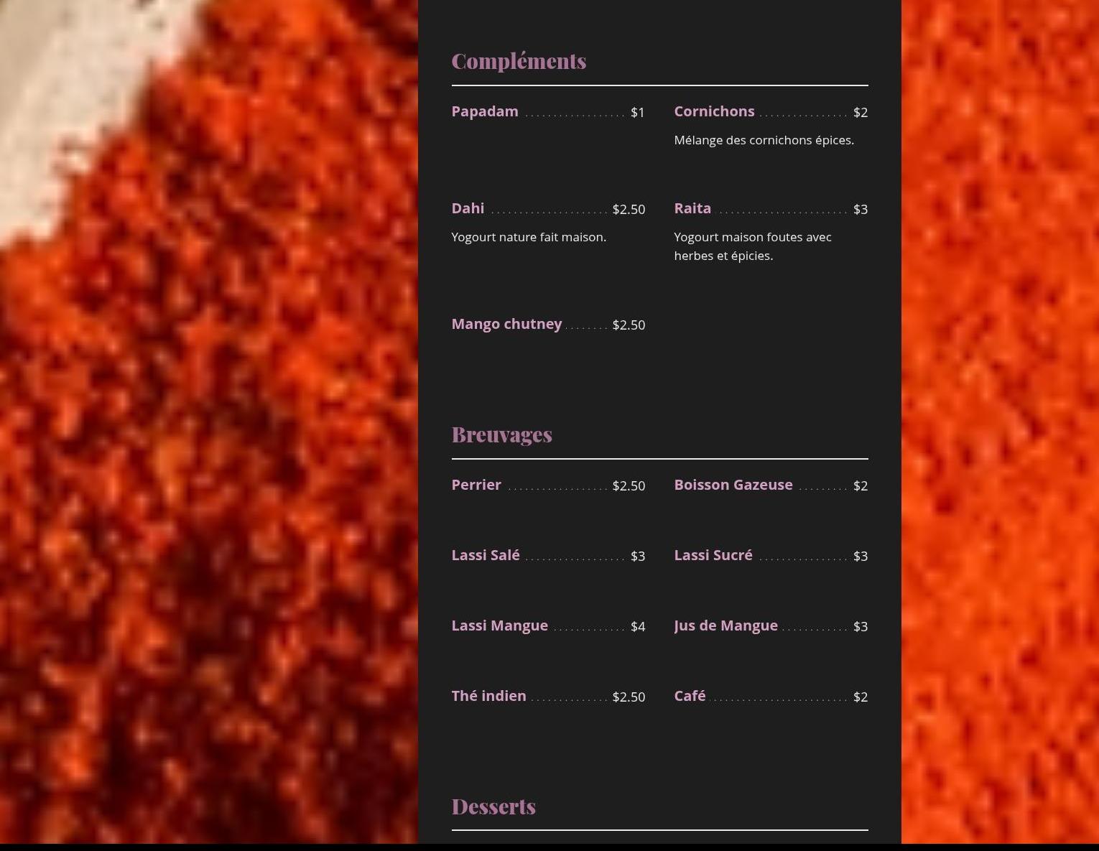Screen dimensions: 1099x851
Task: Click the $4 price of Lassi Mangue
Action: [638, 626]
